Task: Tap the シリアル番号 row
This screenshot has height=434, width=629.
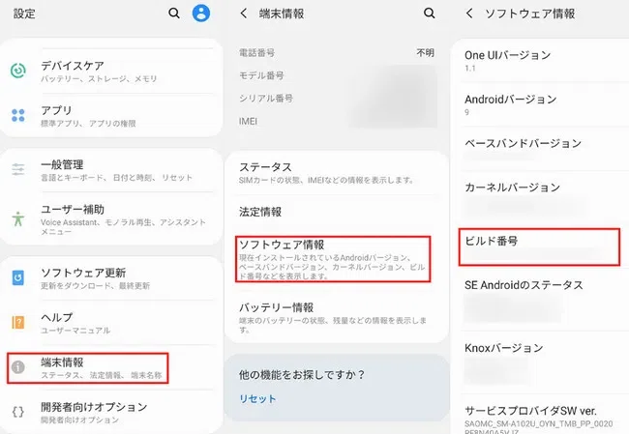Action: tap(336, 99)
